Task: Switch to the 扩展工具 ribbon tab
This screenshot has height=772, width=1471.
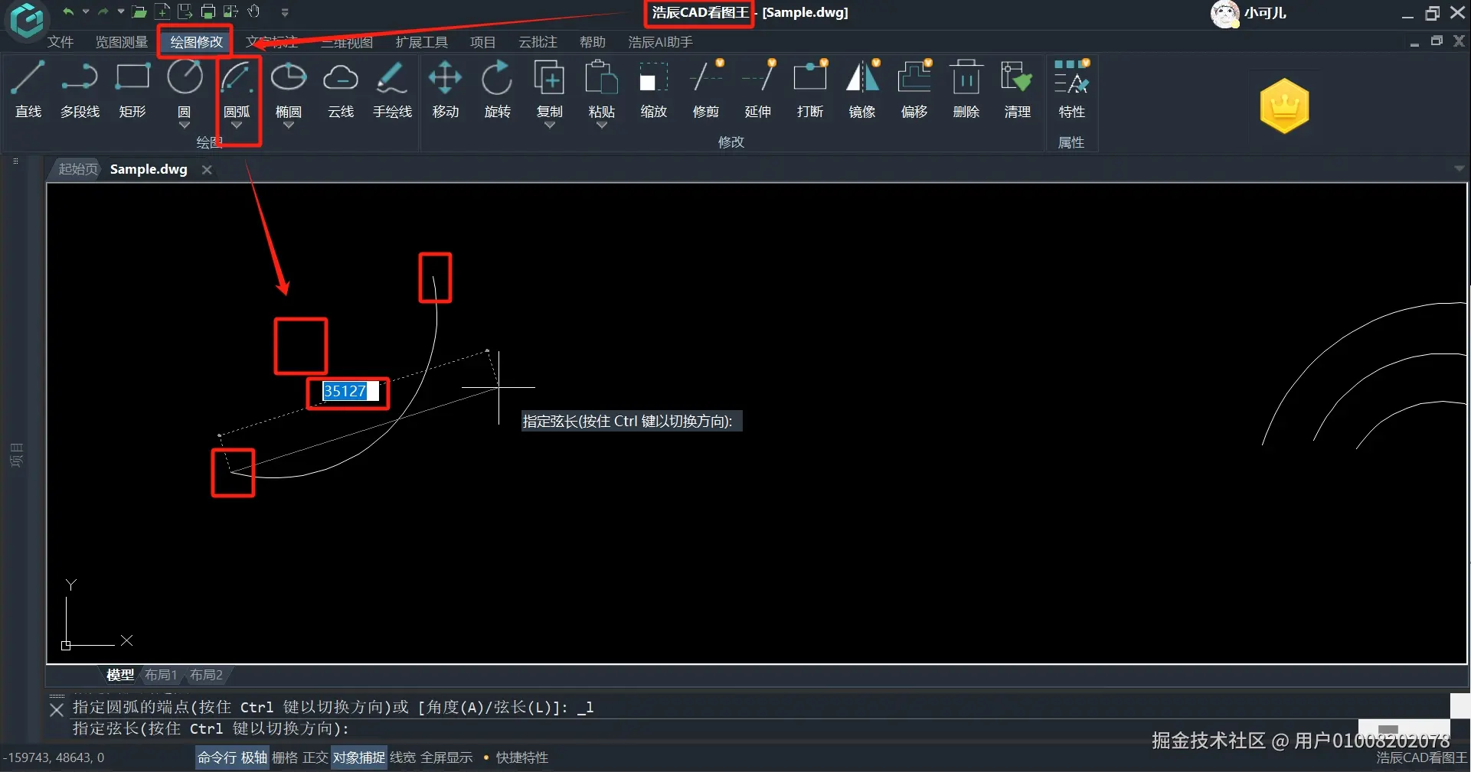Action: (421, 42)
